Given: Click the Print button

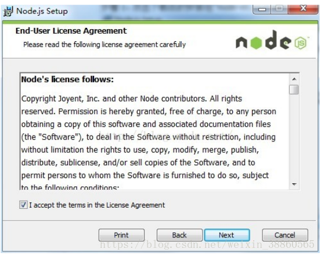Looking at the screenshot, I should (121, 235).
